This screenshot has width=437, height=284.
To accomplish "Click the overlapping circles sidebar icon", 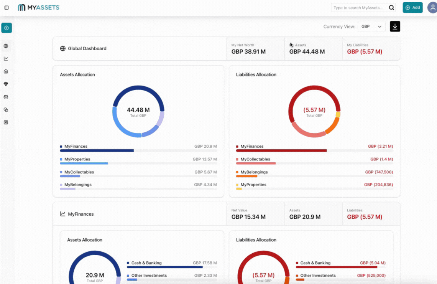I will tap(6, 110).
